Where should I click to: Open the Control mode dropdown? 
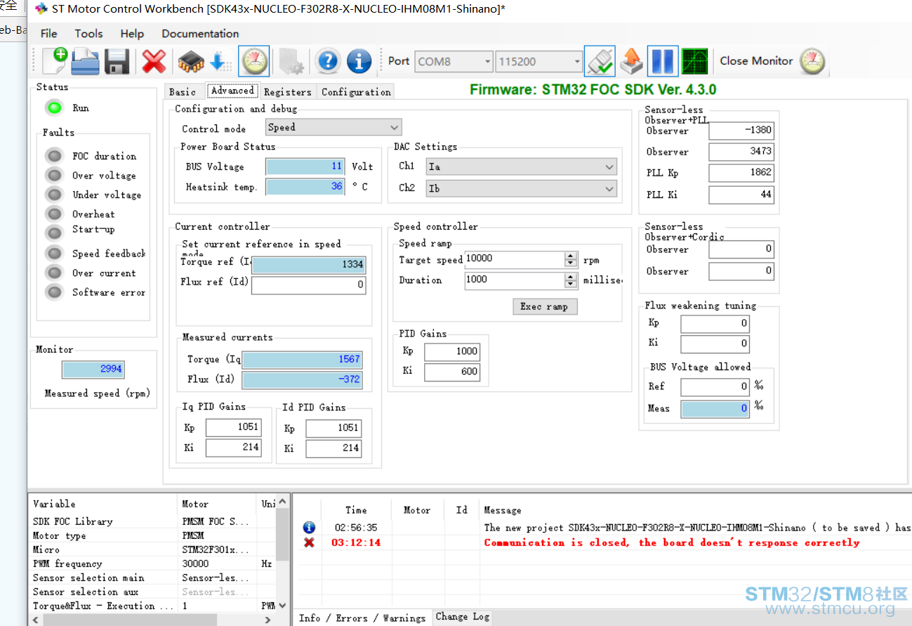[333, 127]
